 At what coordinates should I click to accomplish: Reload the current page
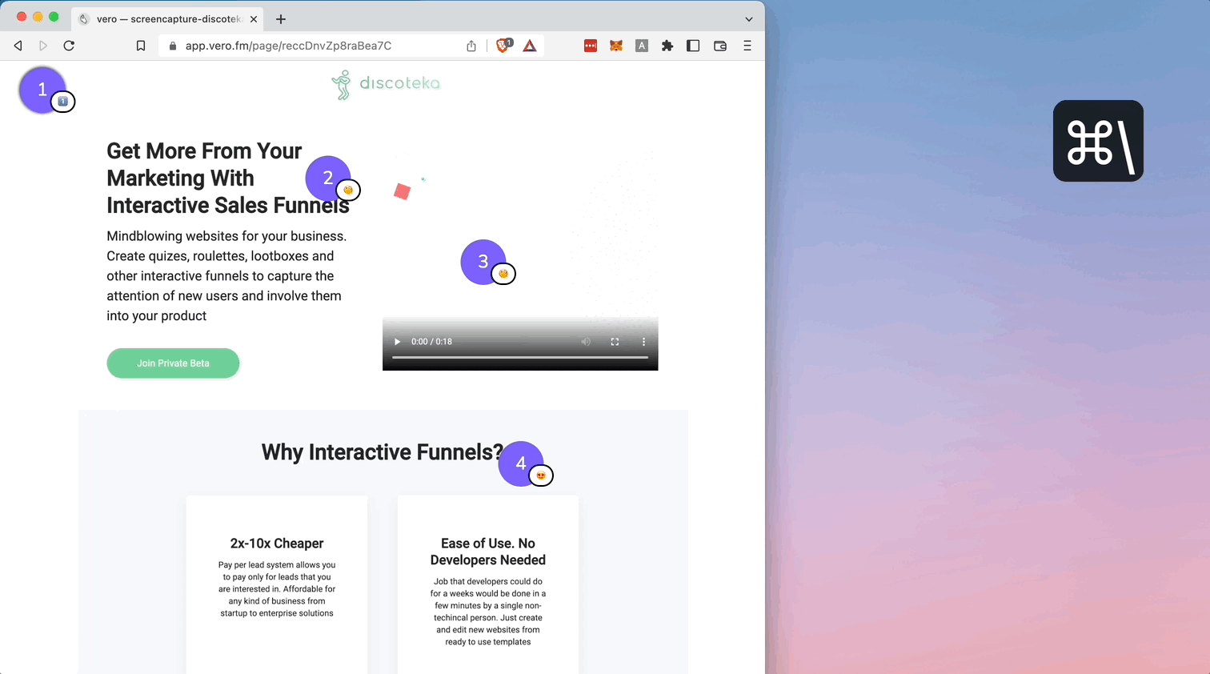click(69, 46)
